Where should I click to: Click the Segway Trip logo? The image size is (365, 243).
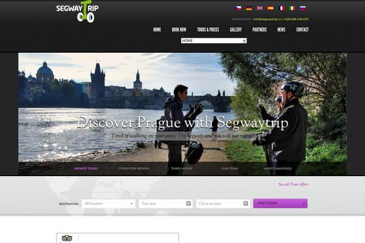click(77, 12)
